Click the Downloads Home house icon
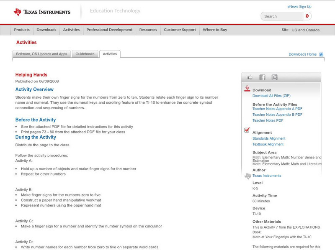 tap(321, 54)
